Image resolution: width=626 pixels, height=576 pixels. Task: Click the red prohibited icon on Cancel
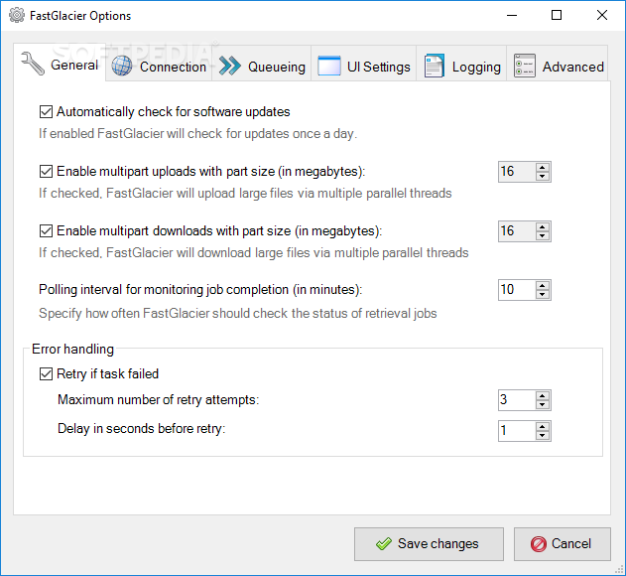click(538, 544)
